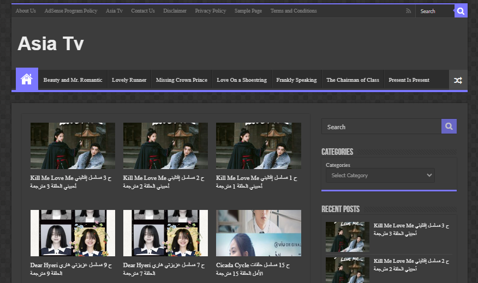This screenshot has width=478, height=283.
Task: Open the Select Category dropdown
Action: click(380, 176)
